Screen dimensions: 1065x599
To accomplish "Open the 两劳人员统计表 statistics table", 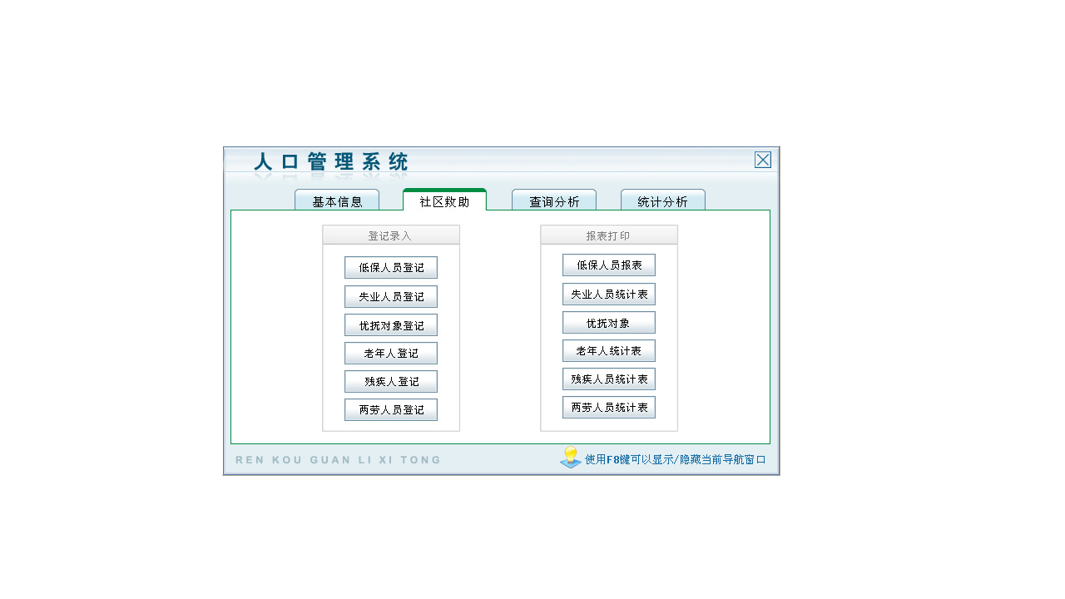I will coord(609,407).
